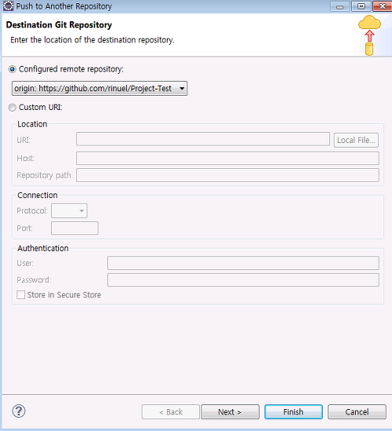The image size is (392, 431).
Task: Click the < Back button
Action: point(170,411)
